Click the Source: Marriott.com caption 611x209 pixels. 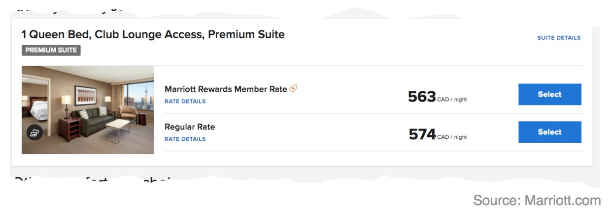(537, 200)
